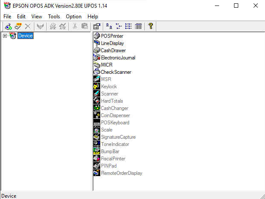Click the CashDrawer icon

coord(97,50)
